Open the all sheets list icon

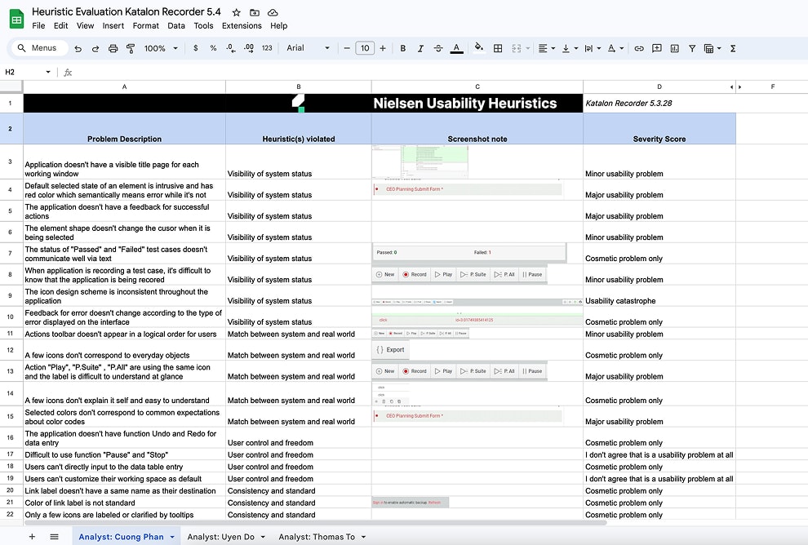[54, 537]
